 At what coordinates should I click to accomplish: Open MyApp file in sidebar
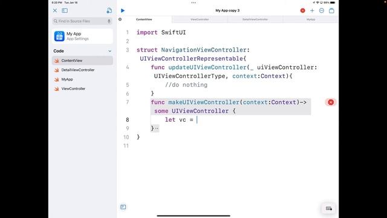[x=82, y=79]
